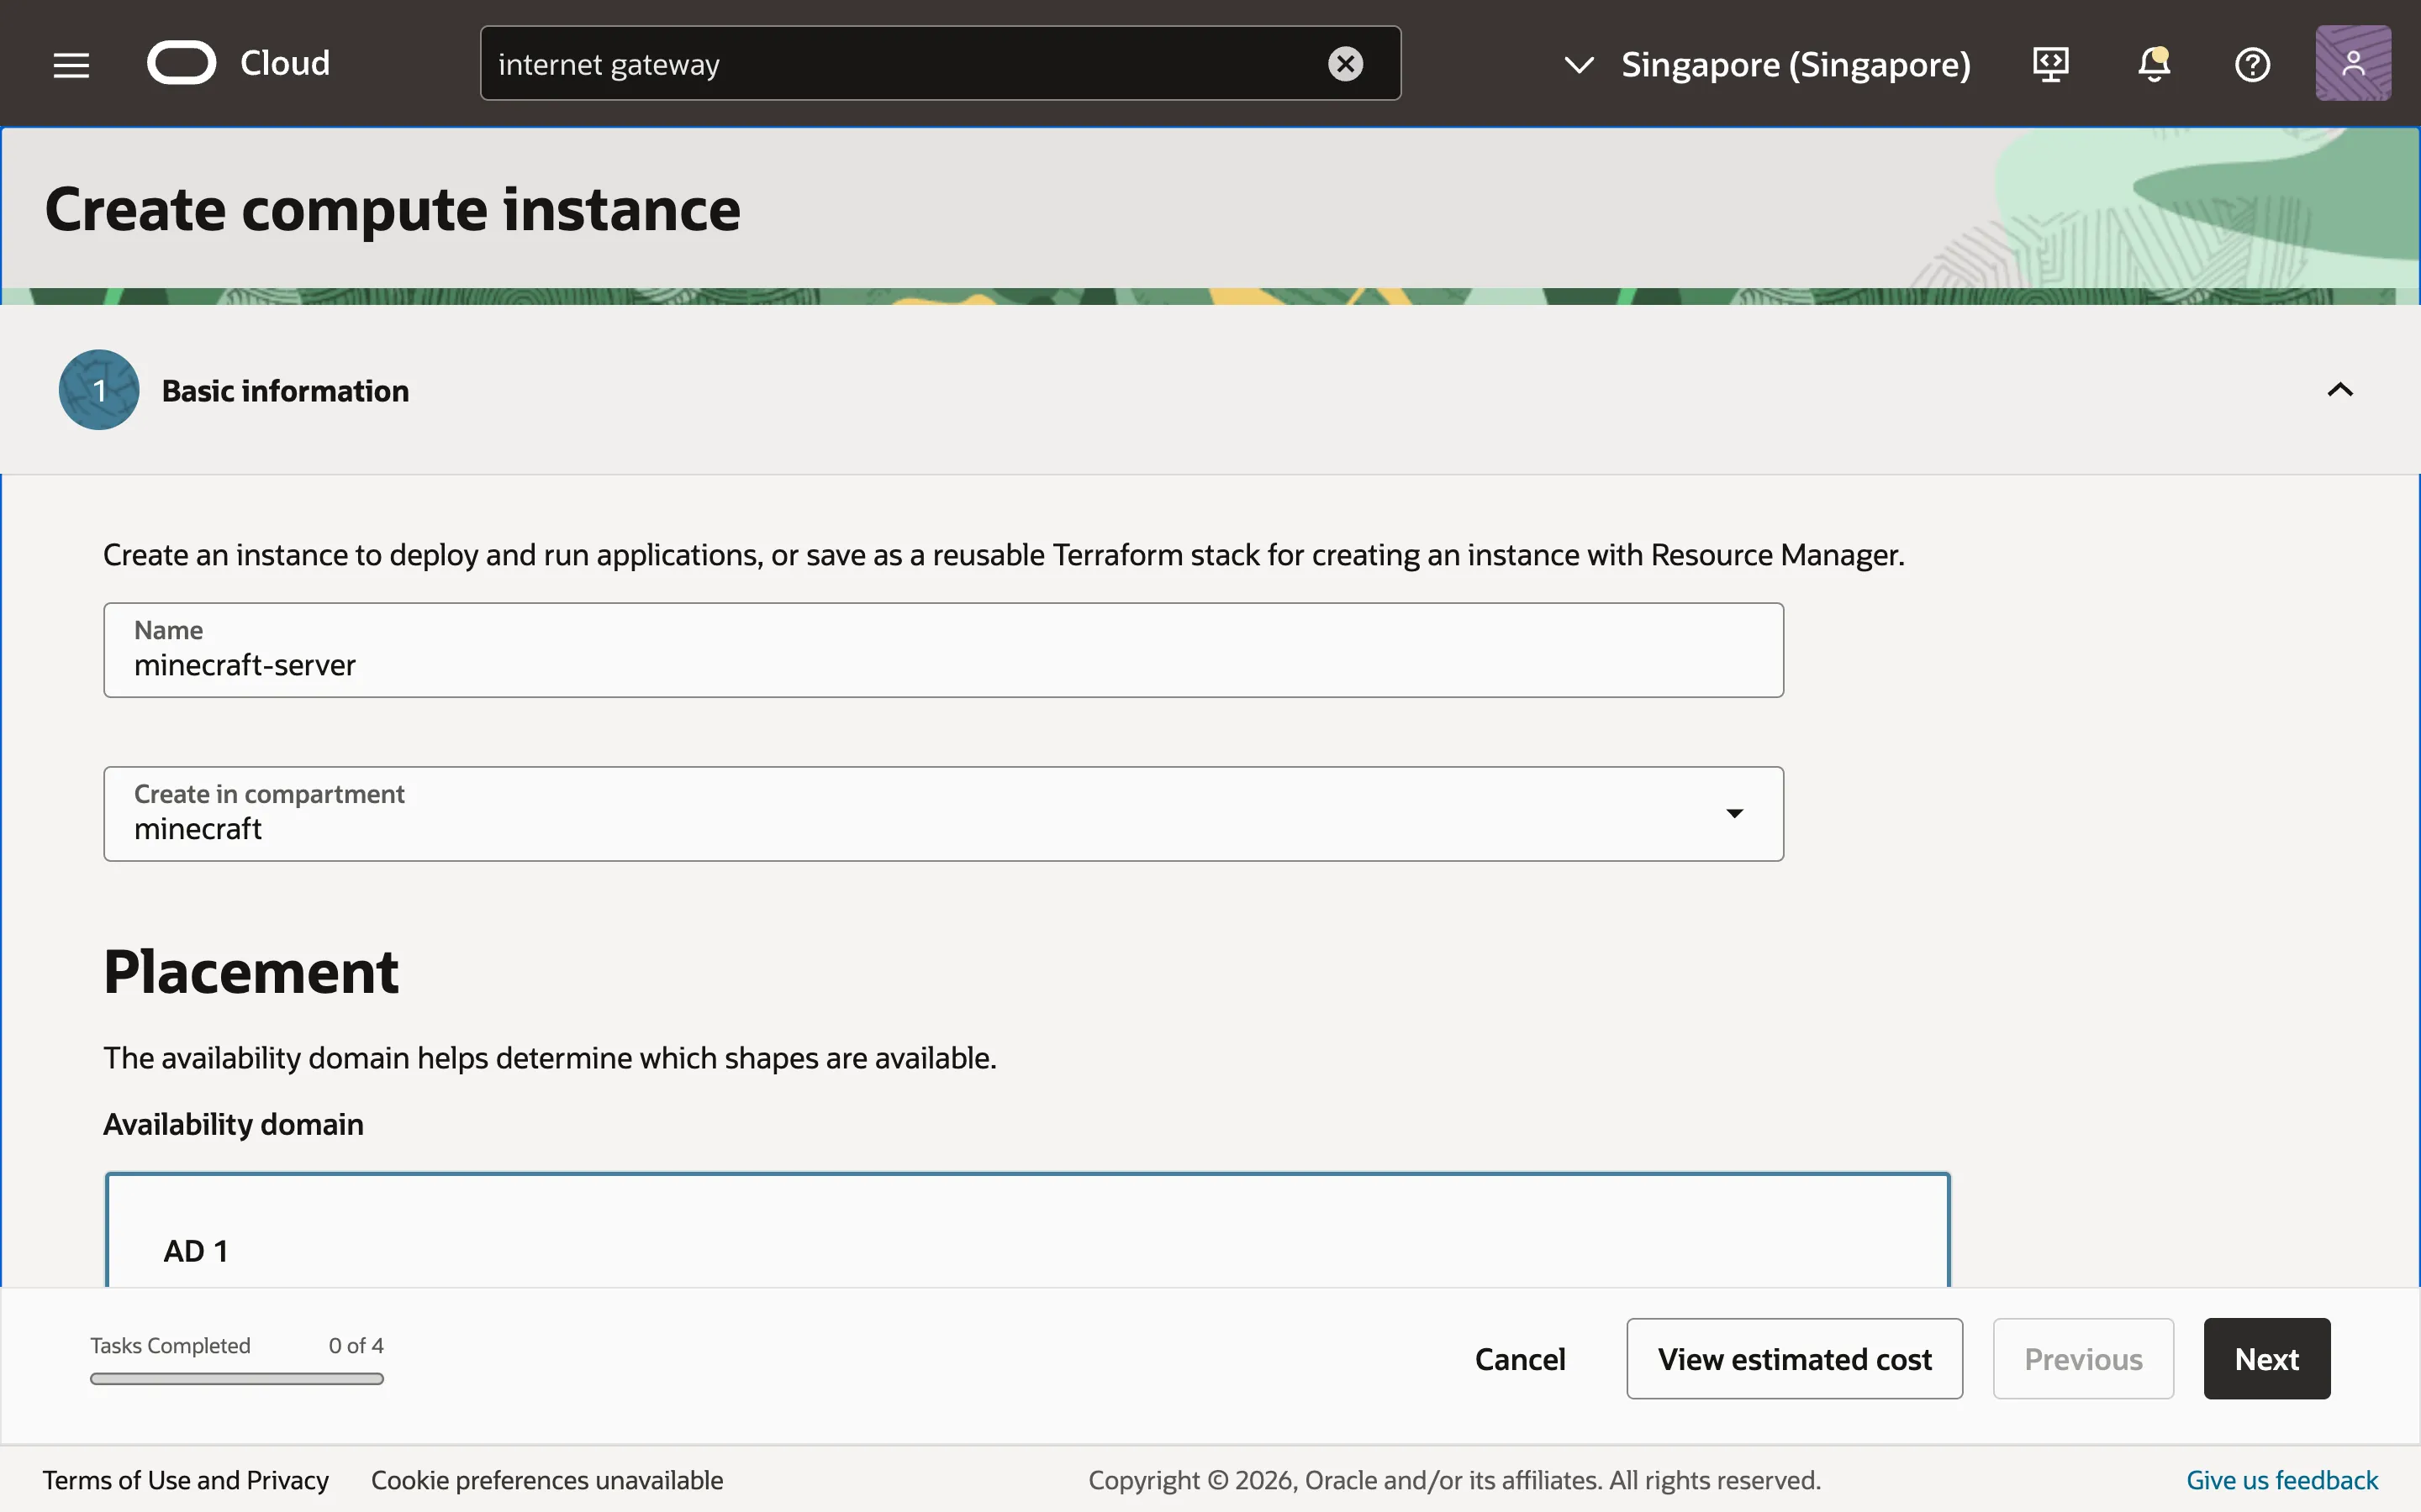Image resolution: width=2421 pixels, height=1512 pixels.
Task: Click the Cancel button
Action: (x=1520, y=1358)
